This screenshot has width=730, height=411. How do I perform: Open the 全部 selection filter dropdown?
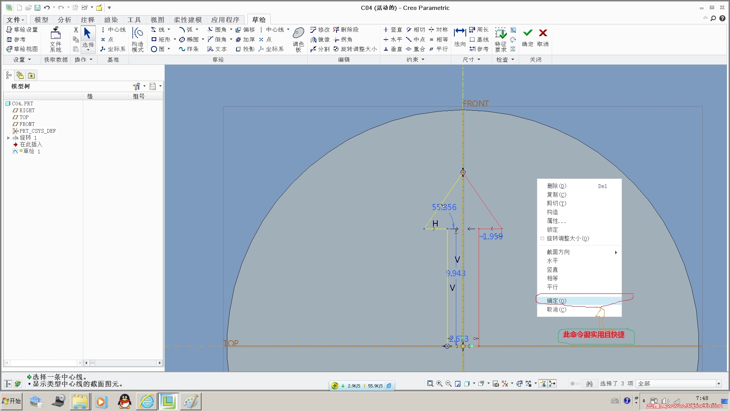click(719, 384)
